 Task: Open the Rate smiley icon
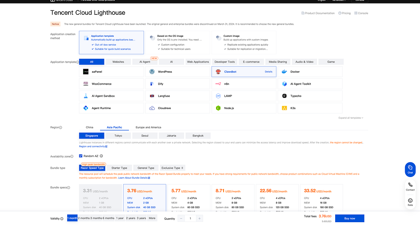click(410, 200)
